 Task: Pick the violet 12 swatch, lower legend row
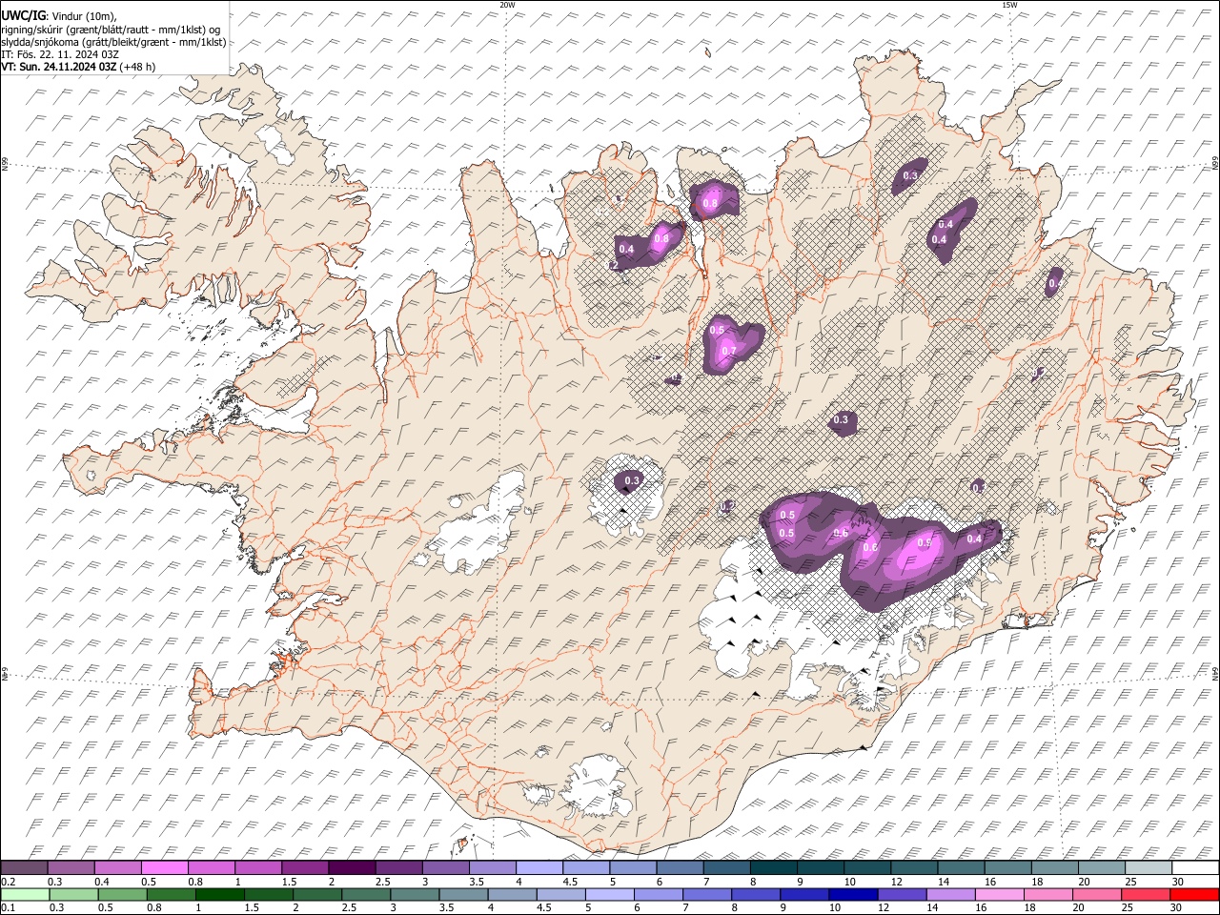click(x=903, y=894)
